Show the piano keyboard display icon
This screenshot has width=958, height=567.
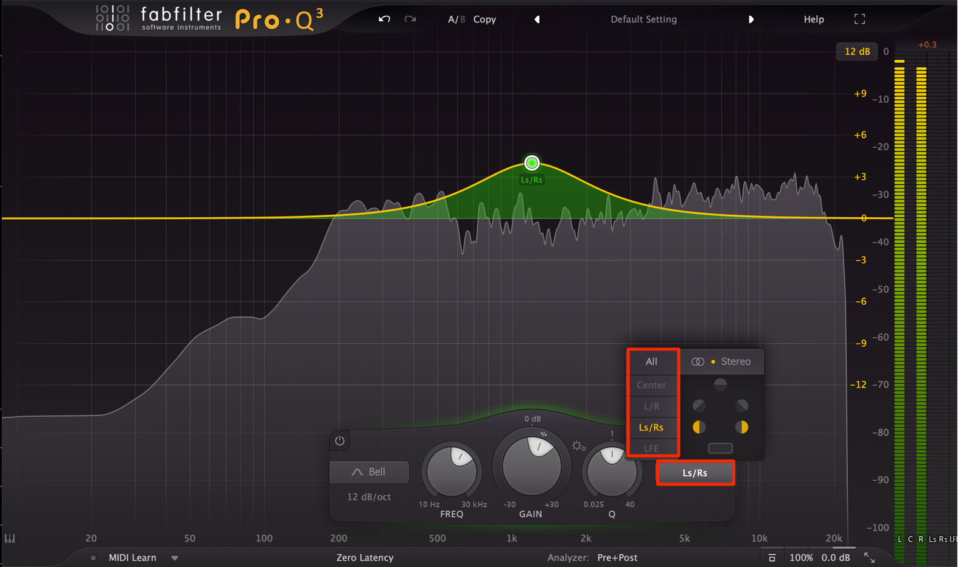point(10,538)
